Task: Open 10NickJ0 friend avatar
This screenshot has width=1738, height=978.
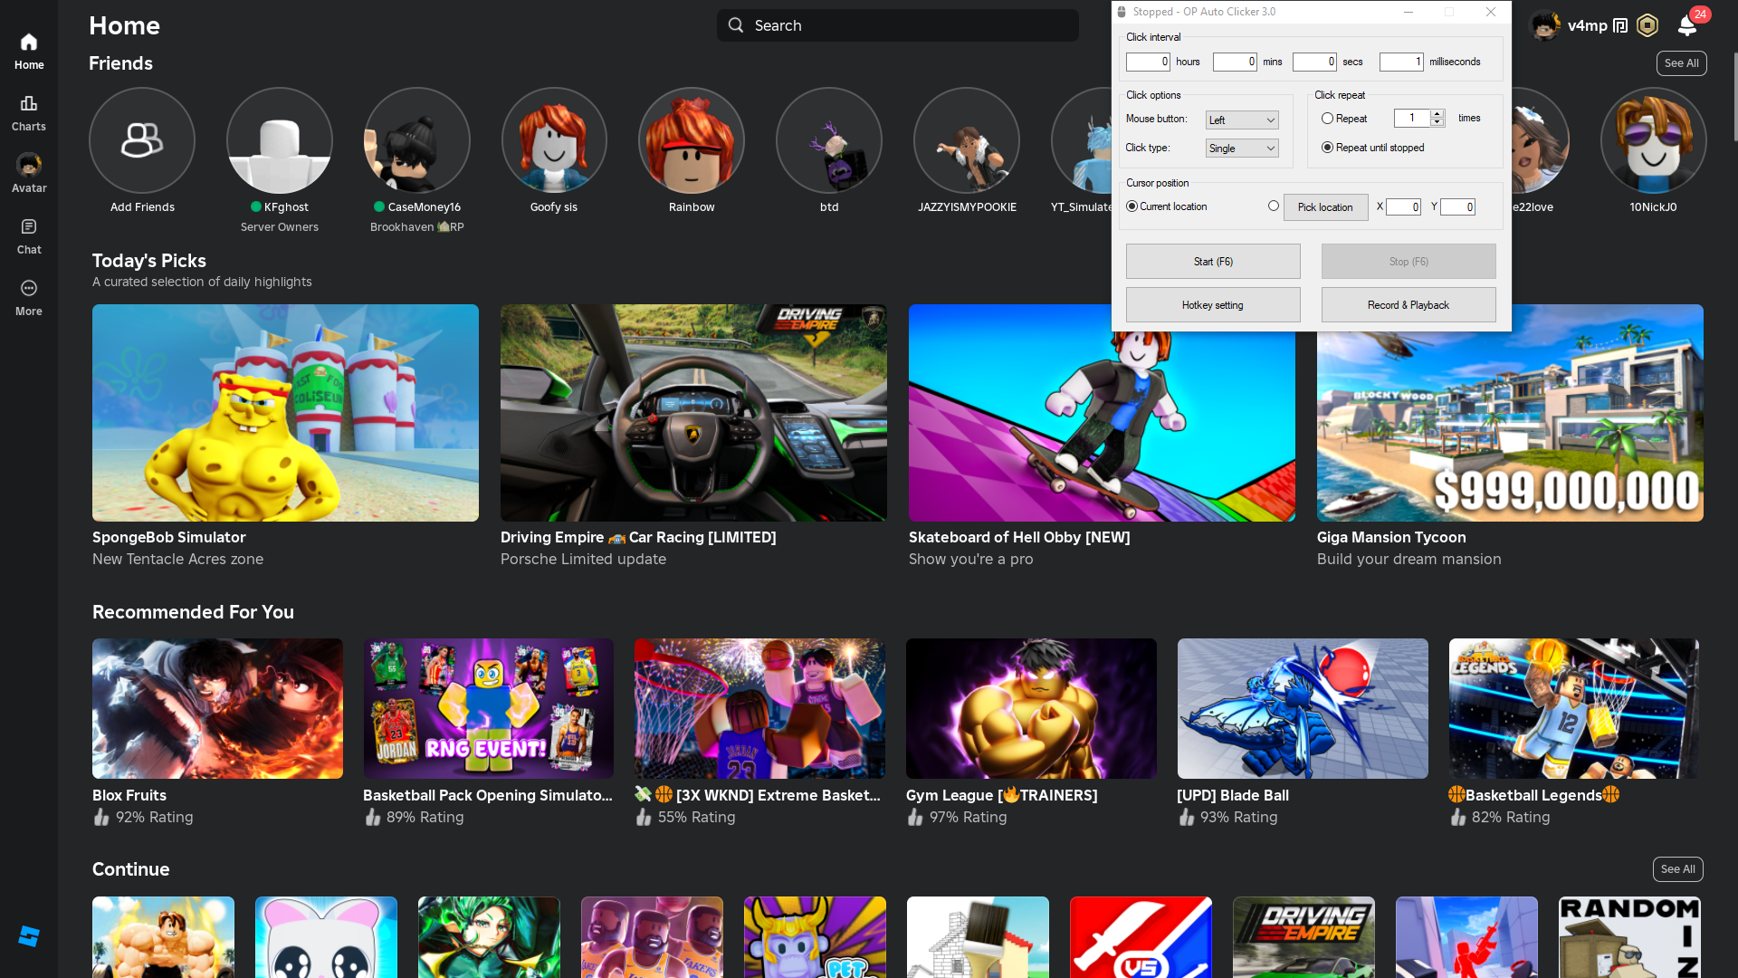Action: 1654,140
